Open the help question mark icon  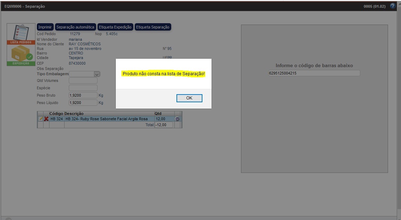click(393, 6)
